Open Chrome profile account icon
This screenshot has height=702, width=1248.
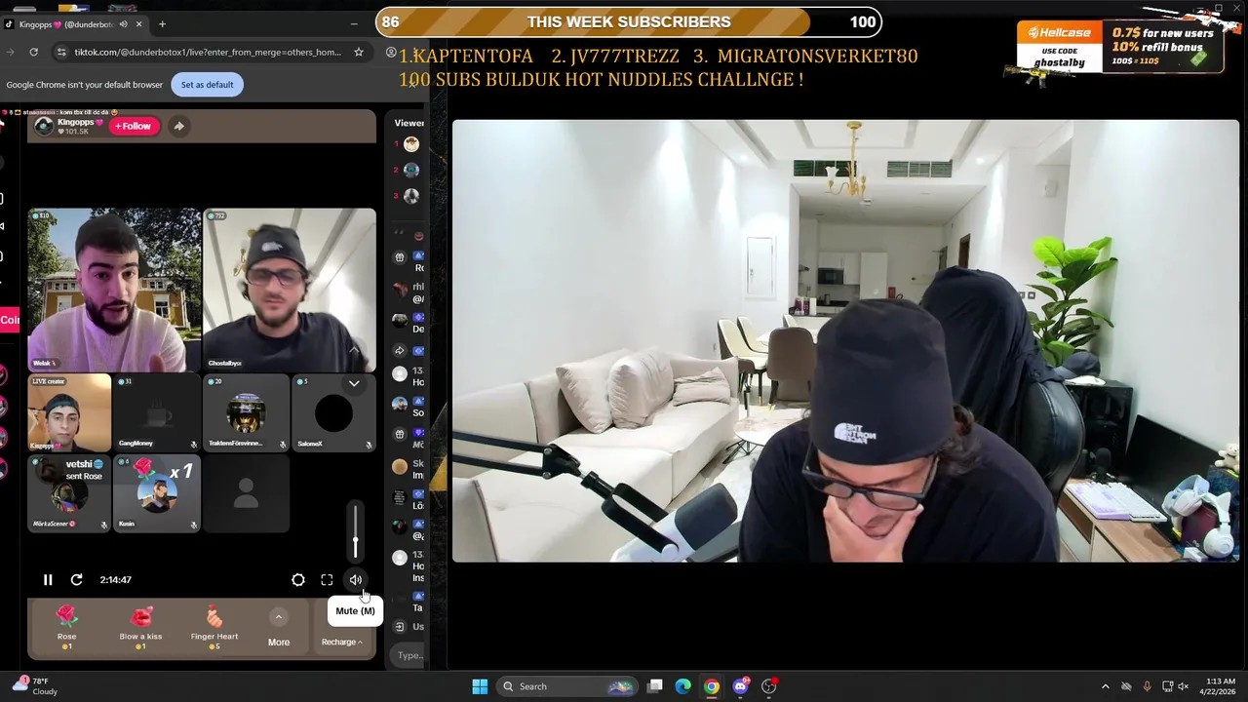tap(391, 52)
